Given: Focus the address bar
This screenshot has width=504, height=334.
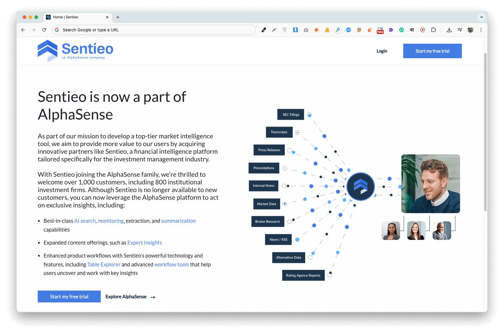Looking at the screenshot, I should tap(154, 30).
